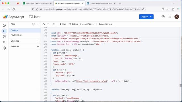Viewport: 182px width, 102px height.
Task: Open the browser extensions puzzle icon
Action: 173,9
